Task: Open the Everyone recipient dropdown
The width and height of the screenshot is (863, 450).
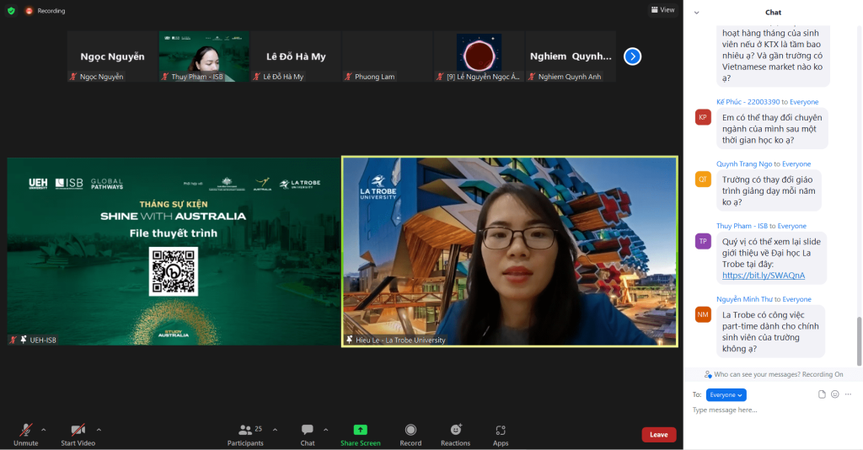Action: (726, 394)
